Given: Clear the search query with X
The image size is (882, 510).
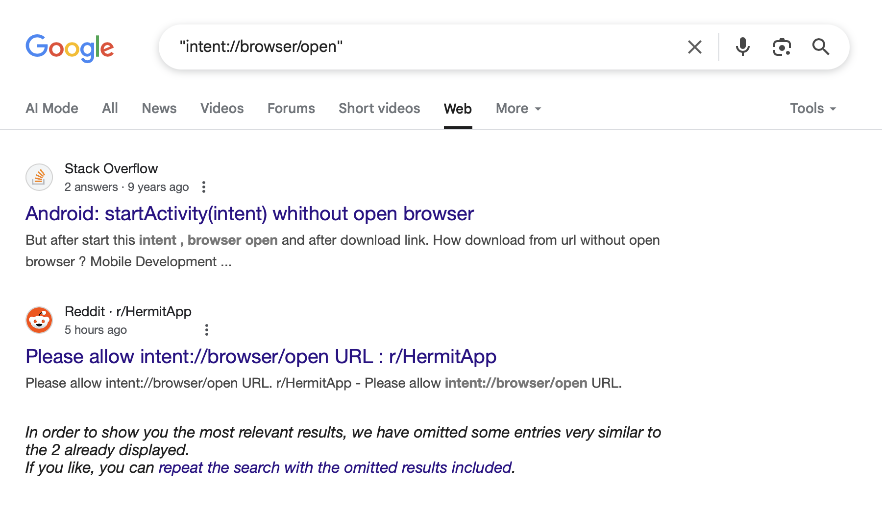Looking at the screenshot, I should [695, 47].
